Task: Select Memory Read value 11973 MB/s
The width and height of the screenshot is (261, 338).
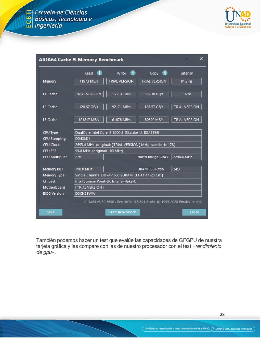Action: tap(88, 81)
